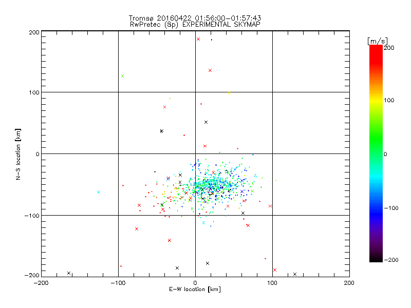Screen dimensions: 411x308
Task: Select the red X marker near N-S 186
Action: (198, 39)
